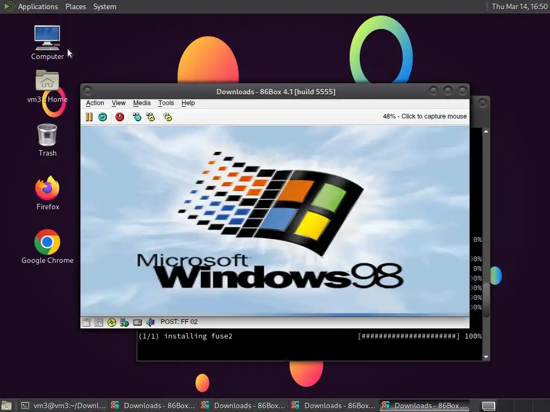Launch Google Chrome from the desktop
Image resolution: width=550 pixels, height=412 pixels.
tap(47, 247)
